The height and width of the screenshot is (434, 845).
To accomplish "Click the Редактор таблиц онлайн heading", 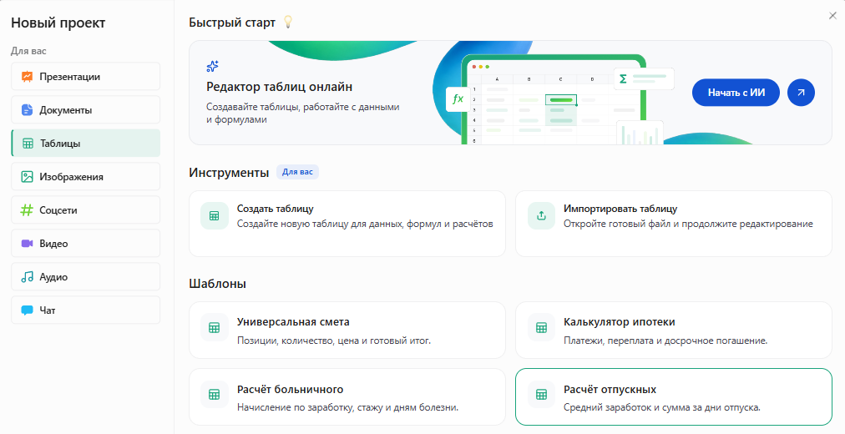I will tap(279, 87).
